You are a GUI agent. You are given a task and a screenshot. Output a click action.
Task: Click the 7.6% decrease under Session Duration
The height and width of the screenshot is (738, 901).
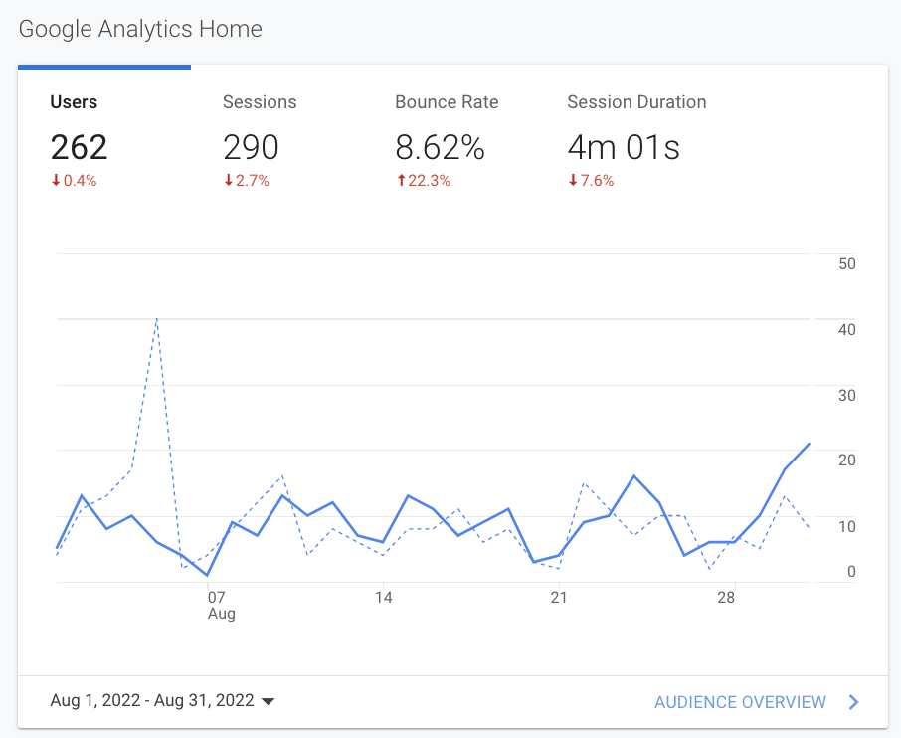[592, 180]
